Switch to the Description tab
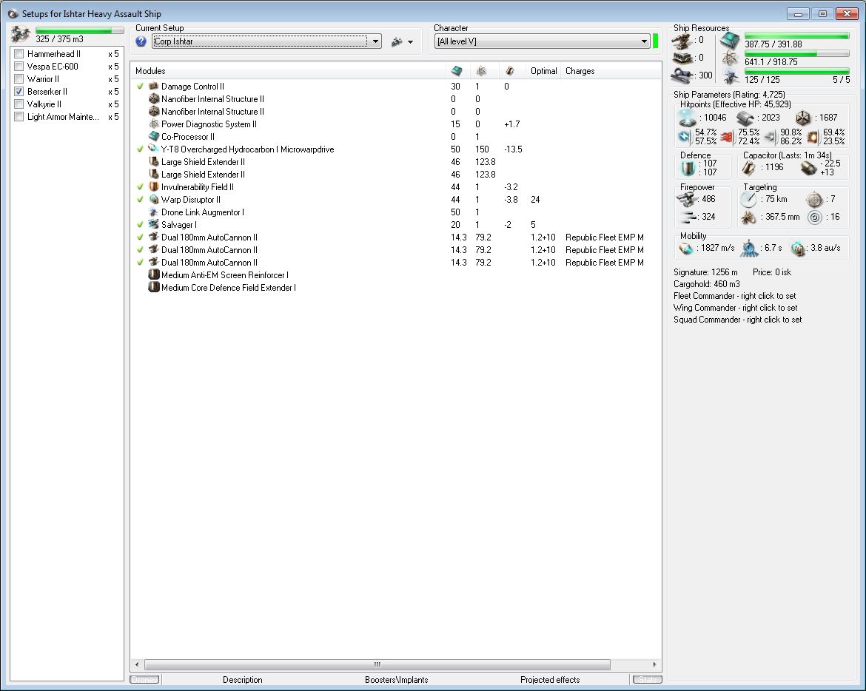This screenshot has width=866, height=691. tap(242, 680)
